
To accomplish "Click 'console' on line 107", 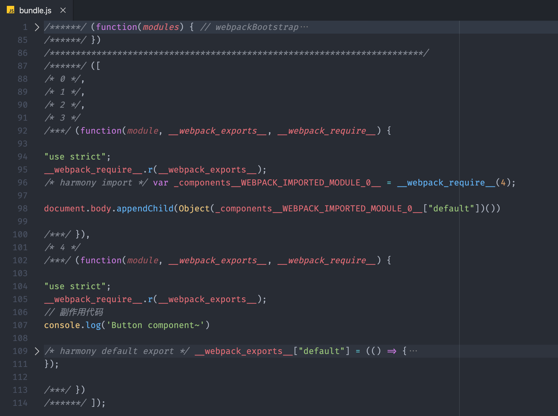I will pos(62,325).
